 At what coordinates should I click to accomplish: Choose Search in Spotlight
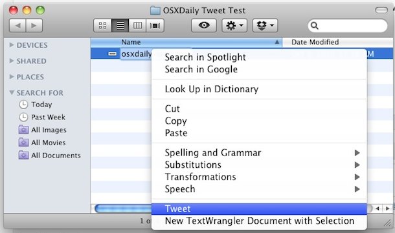(259, 57)
